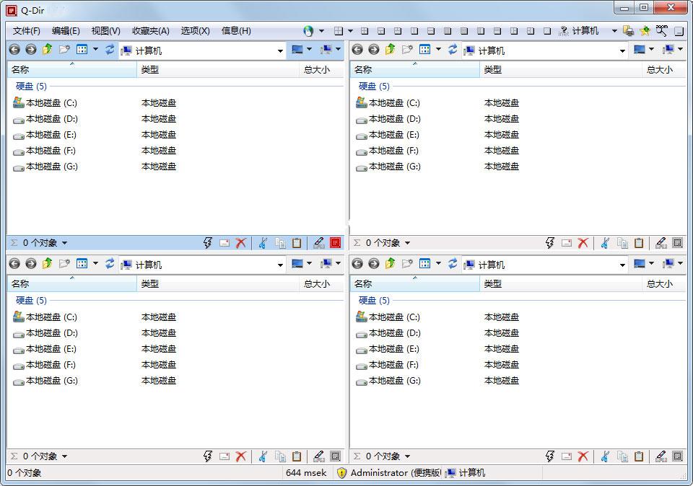Click the scissors cut icon in the bottom-right pane
693x486 pixels.
pos(605,456)
